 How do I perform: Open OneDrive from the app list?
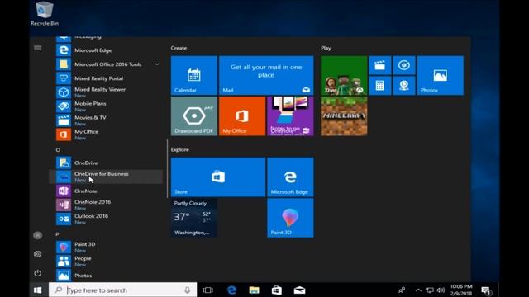106,163
